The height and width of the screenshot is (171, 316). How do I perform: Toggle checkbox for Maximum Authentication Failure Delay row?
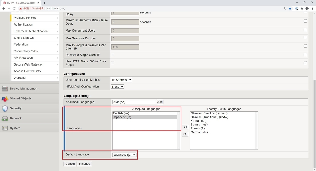click(305, 21)
